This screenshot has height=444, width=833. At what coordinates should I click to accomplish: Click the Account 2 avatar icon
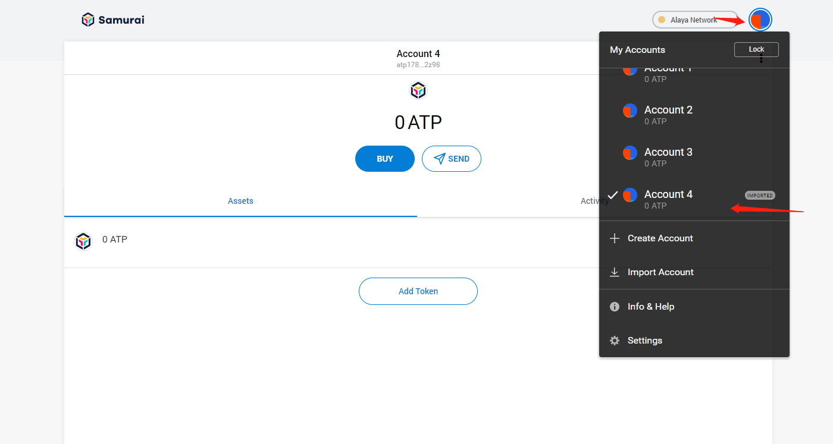click(x=630, y=111)
